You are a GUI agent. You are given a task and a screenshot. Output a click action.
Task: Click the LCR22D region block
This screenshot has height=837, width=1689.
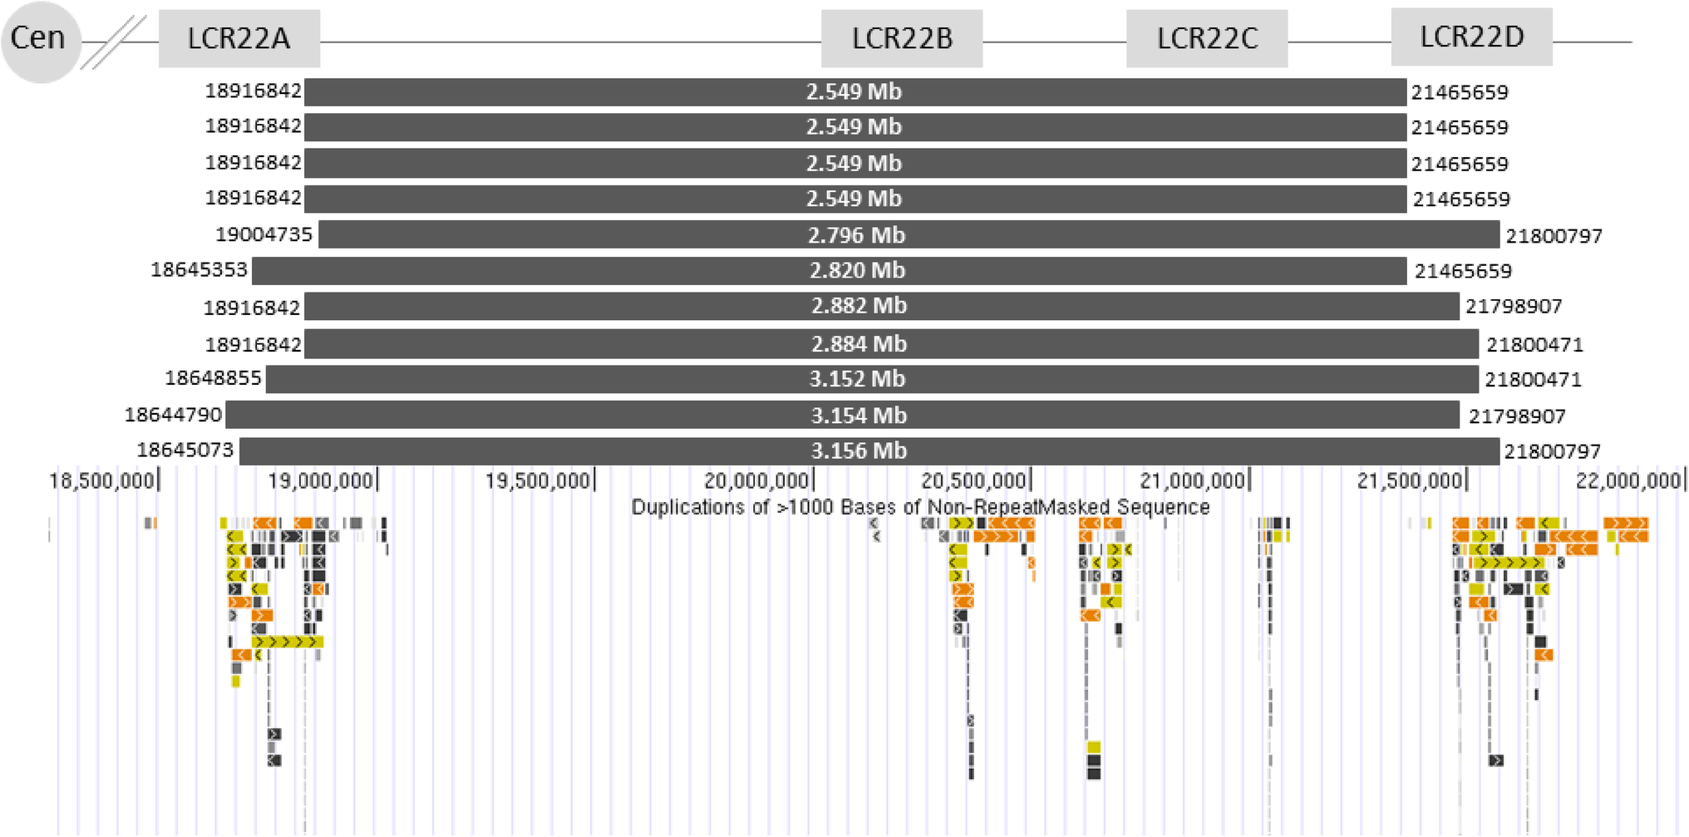[1471, 37]
